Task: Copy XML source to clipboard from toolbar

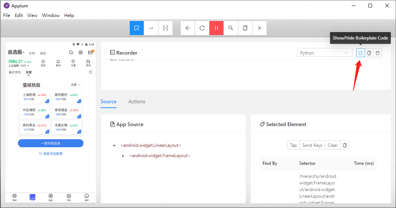Action: click(x=245, y=28)
